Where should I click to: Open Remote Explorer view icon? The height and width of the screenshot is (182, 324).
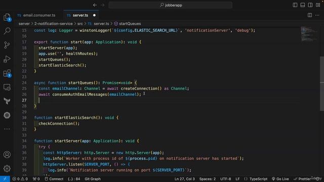pos(7,87)
